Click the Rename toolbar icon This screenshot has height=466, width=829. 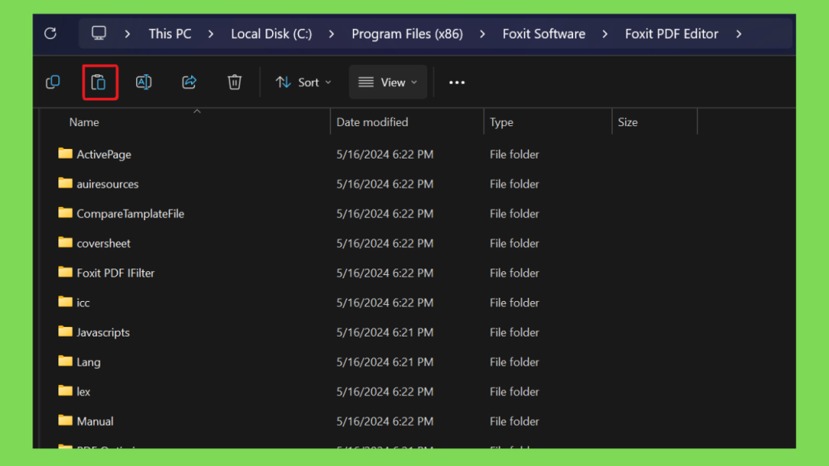coord(144,82)
